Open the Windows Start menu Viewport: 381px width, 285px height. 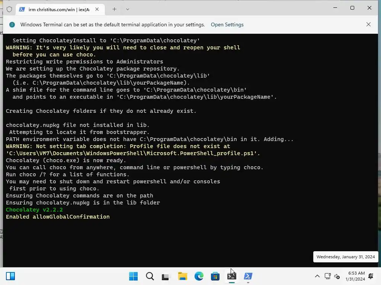pos(133,276)
